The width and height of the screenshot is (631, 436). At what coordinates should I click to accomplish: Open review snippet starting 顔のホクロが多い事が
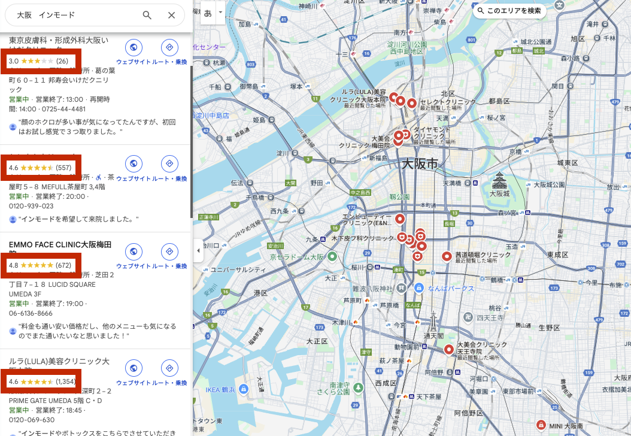(97, 127)
